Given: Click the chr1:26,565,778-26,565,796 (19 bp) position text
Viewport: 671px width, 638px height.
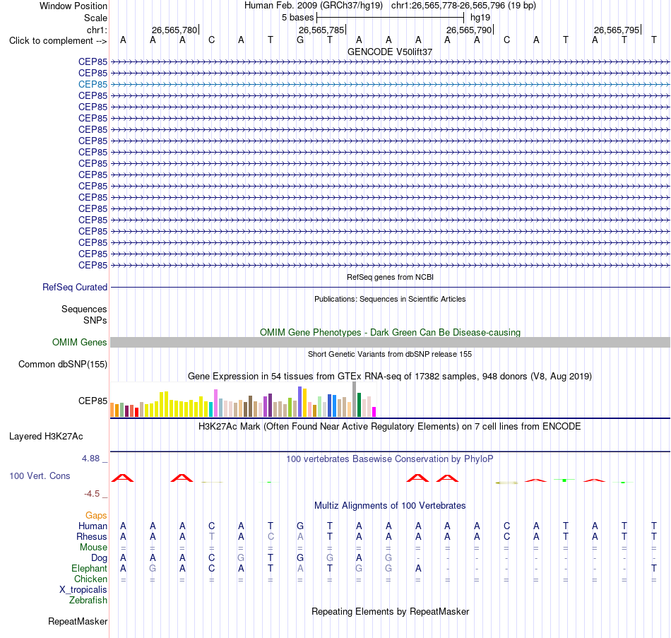Looking at the screenshot, I should (463, 6).
